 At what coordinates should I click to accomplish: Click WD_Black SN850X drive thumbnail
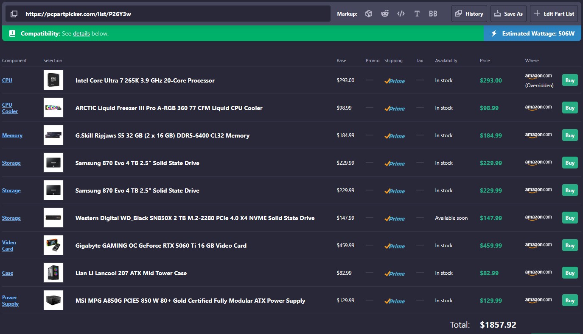click(x=53, y=218)
